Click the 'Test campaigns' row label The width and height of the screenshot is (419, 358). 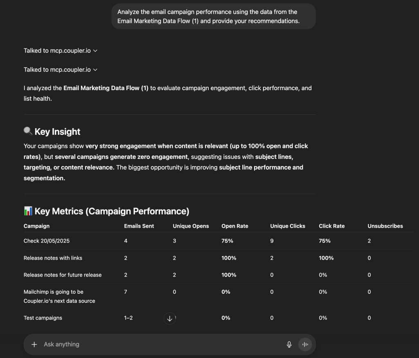43,318
